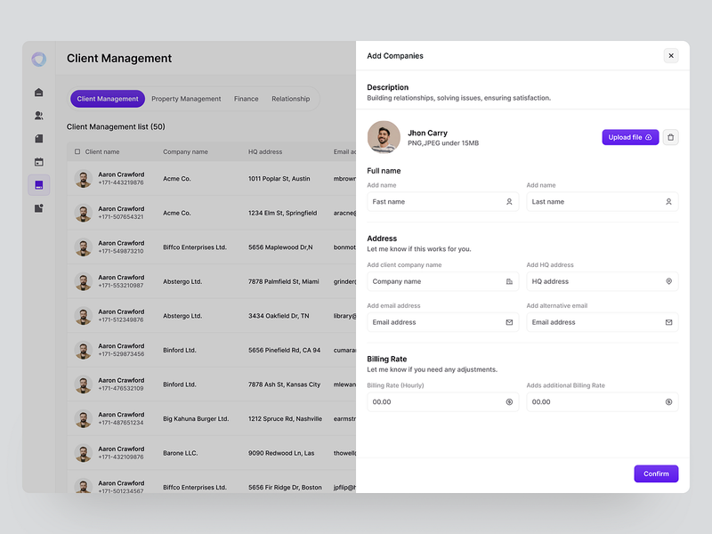Screen dimensions: 712x534
Task: Click Jhon Carry's profile picture
Action: tap(383, 137)
